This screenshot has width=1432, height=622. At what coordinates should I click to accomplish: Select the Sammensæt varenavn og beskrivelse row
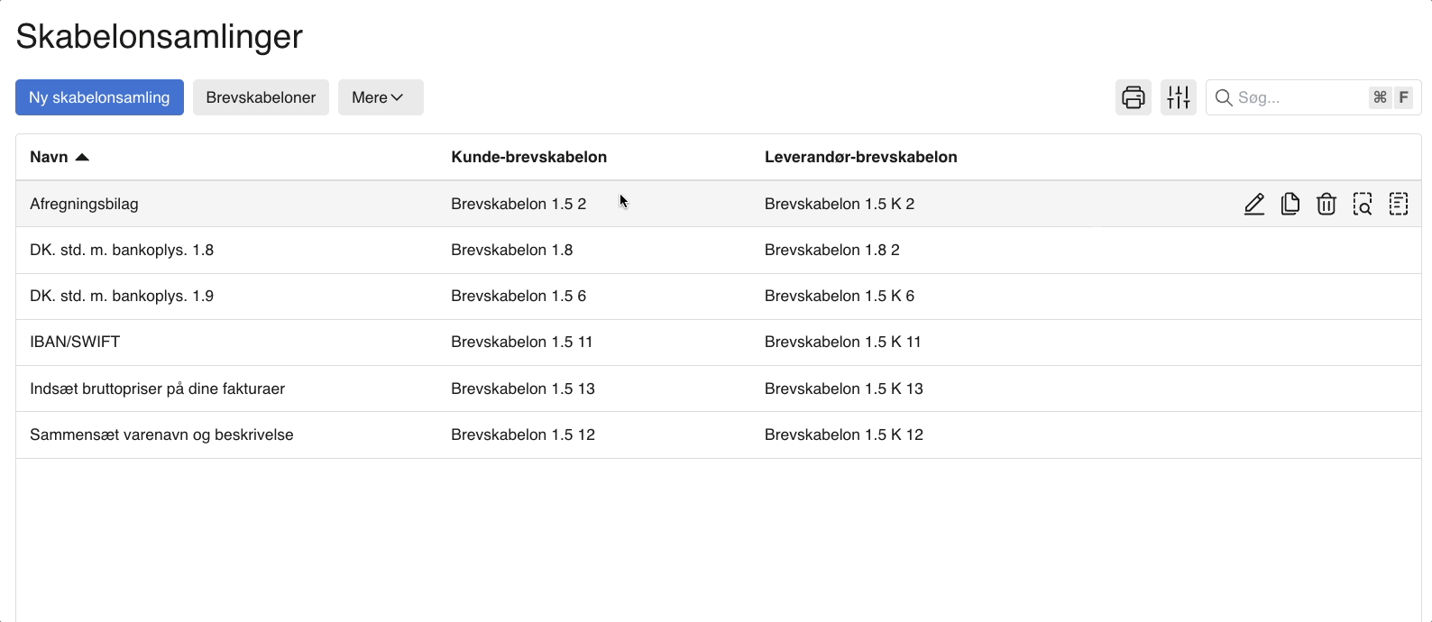161,434
